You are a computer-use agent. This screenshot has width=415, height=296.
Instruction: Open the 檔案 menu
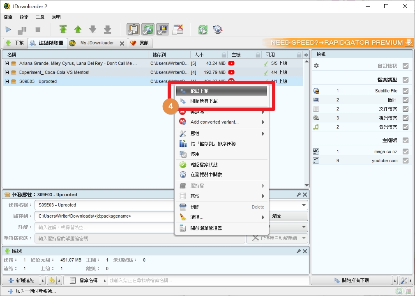(x=8, y=17)
